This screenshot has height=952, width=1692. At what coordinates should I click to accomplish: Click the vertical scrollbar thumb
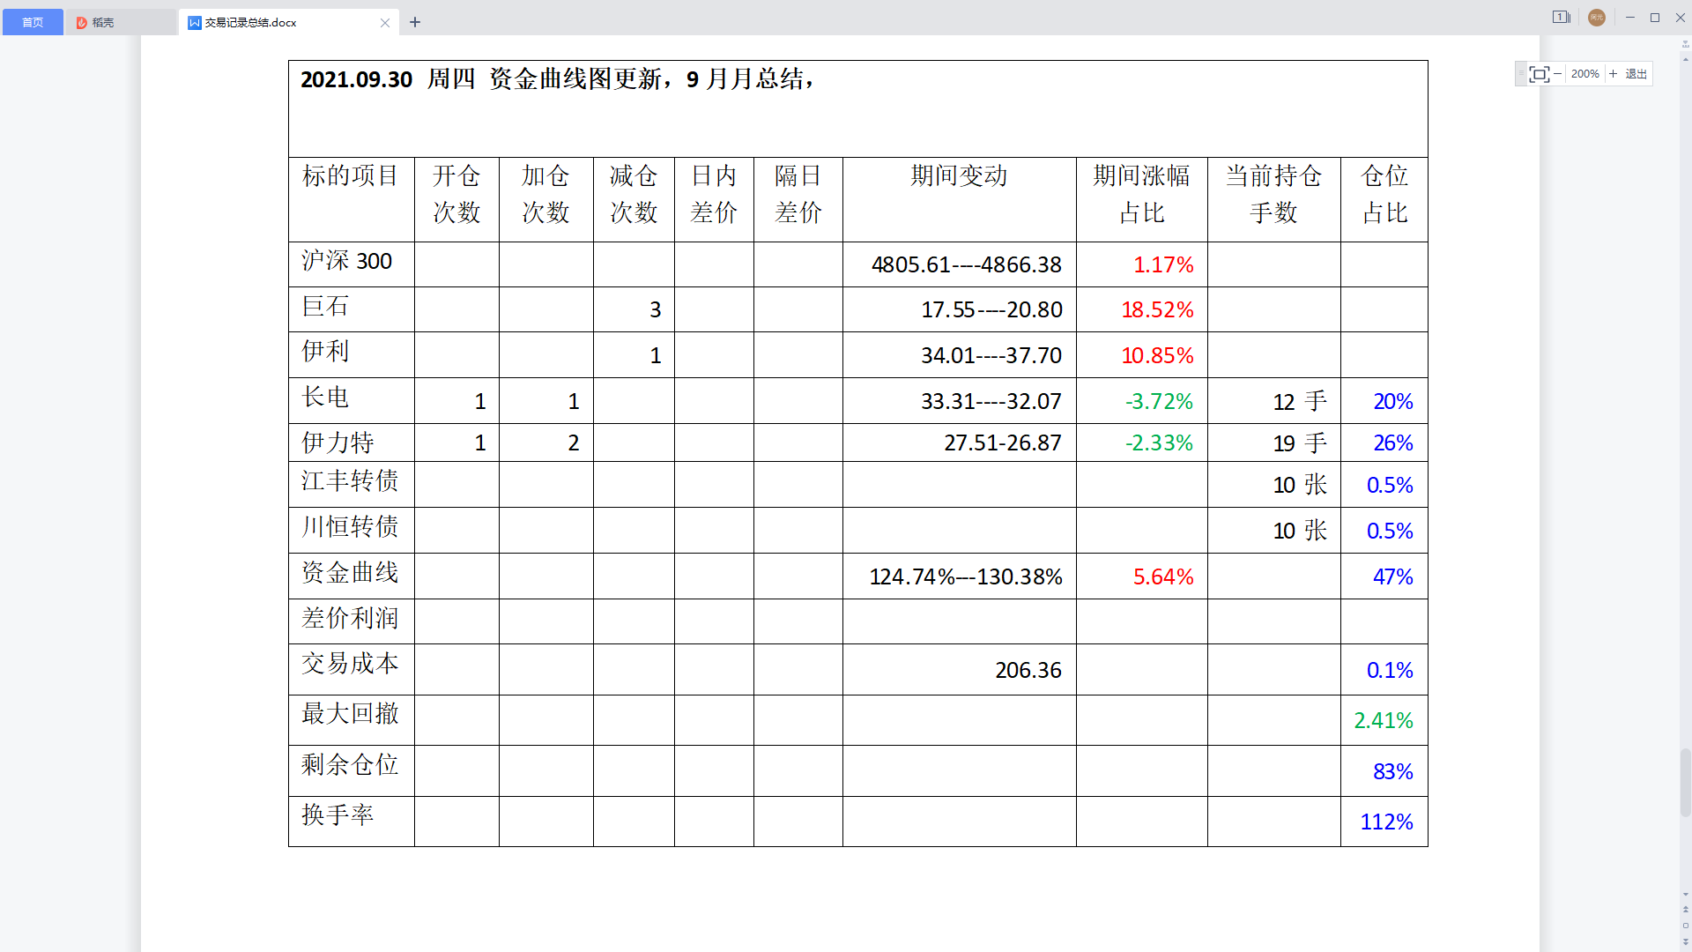1686,783
